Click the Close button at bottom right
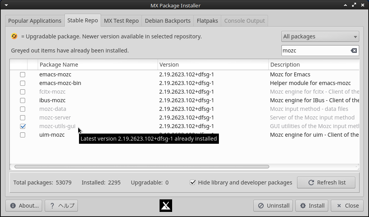Screen dimensions: 369x217 [x=347, y=206]
